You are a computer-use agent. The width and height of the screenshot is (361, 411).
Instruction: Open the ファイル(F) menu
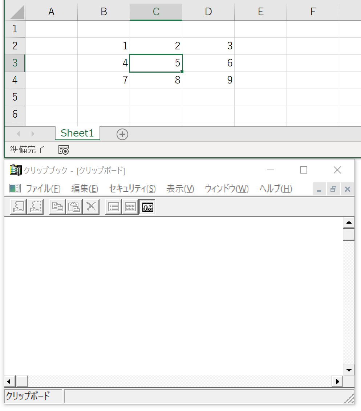coord(43,188)
